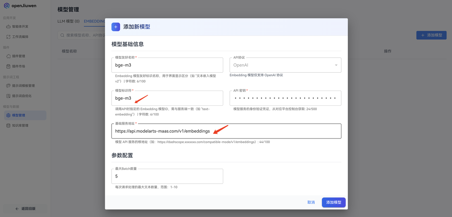
Task: Click the background 添加模型 button
Action: pos(432,35)
